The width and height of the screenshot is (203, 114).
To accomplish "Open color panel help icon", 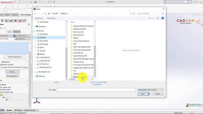I will [29, 24].
